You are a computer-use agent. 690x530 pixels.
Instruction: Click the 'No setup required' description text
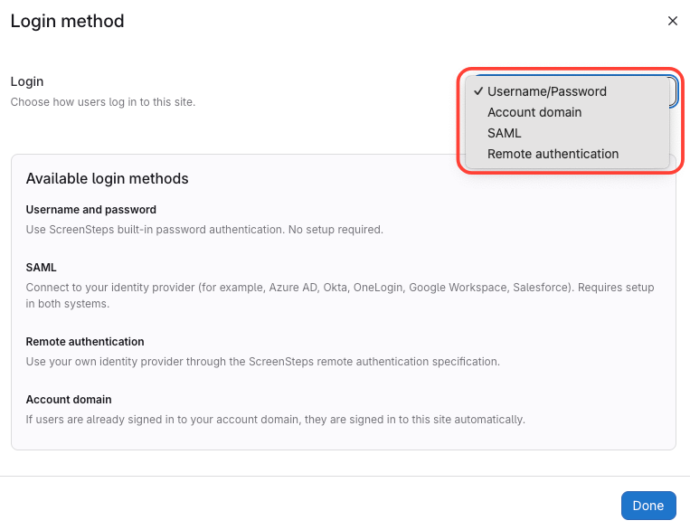(335, 230)
